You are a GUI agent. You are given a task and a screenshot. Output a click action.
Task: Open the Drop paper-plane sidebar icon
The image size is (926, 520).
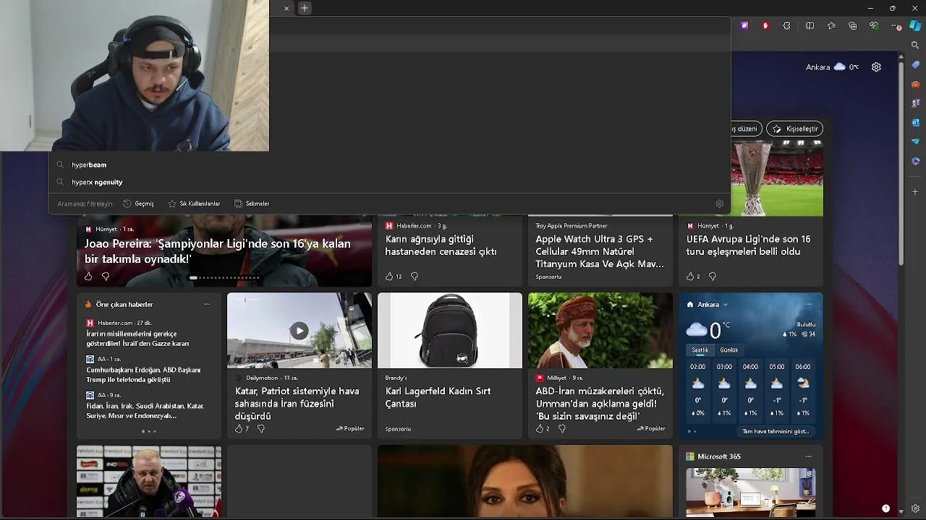pyautogui.click(x=915, y=142)
